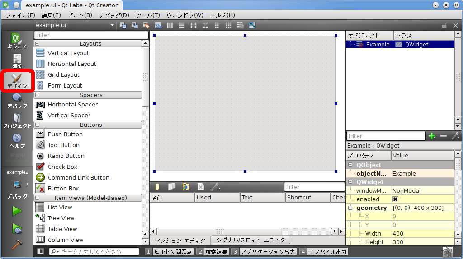
Task: Apply grid layout from the top toolbar
Action: point(229,25)
